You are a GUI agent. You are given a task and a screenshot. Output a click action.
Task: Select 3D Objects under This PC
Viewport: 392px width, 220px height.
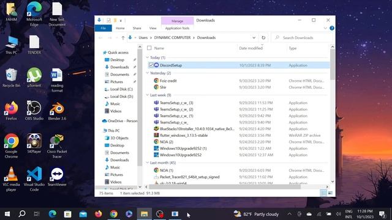116,138
